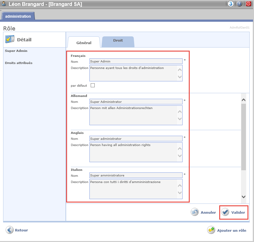Select the Général tab

click(x=84, y=43)
